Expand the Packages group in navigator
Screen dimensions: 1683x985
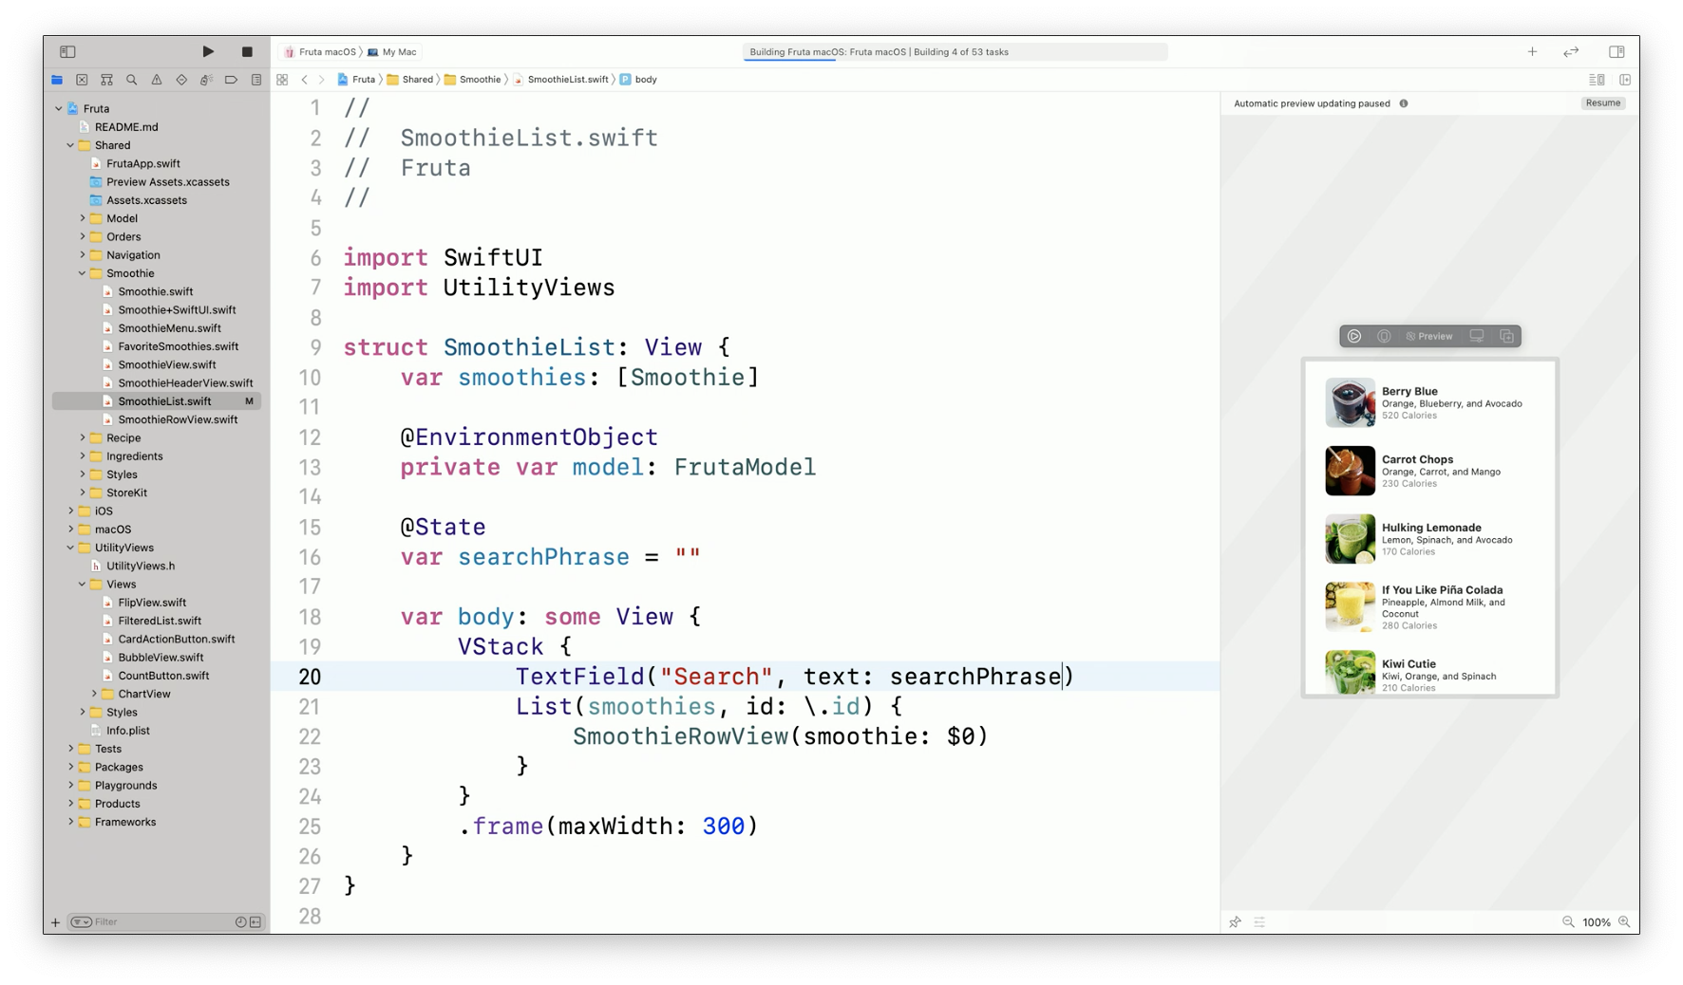(x=71, y=767)
